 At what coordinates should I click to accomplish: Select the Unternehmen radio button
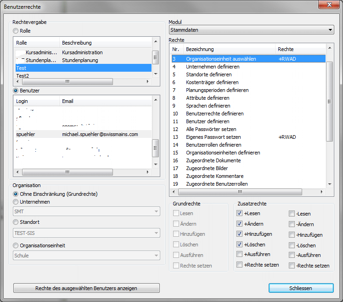coord(16,202)
